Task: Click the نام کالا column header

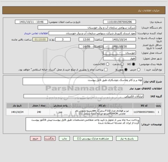Action: pyautogui.click(x=102, y=106)
